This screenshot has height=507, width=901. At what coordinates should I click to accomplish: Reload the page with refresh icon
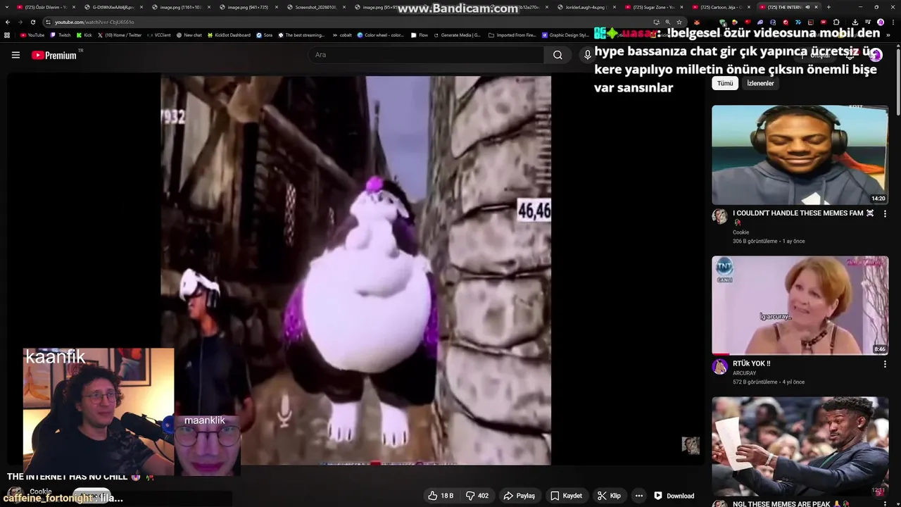click(x=32, y=22)
